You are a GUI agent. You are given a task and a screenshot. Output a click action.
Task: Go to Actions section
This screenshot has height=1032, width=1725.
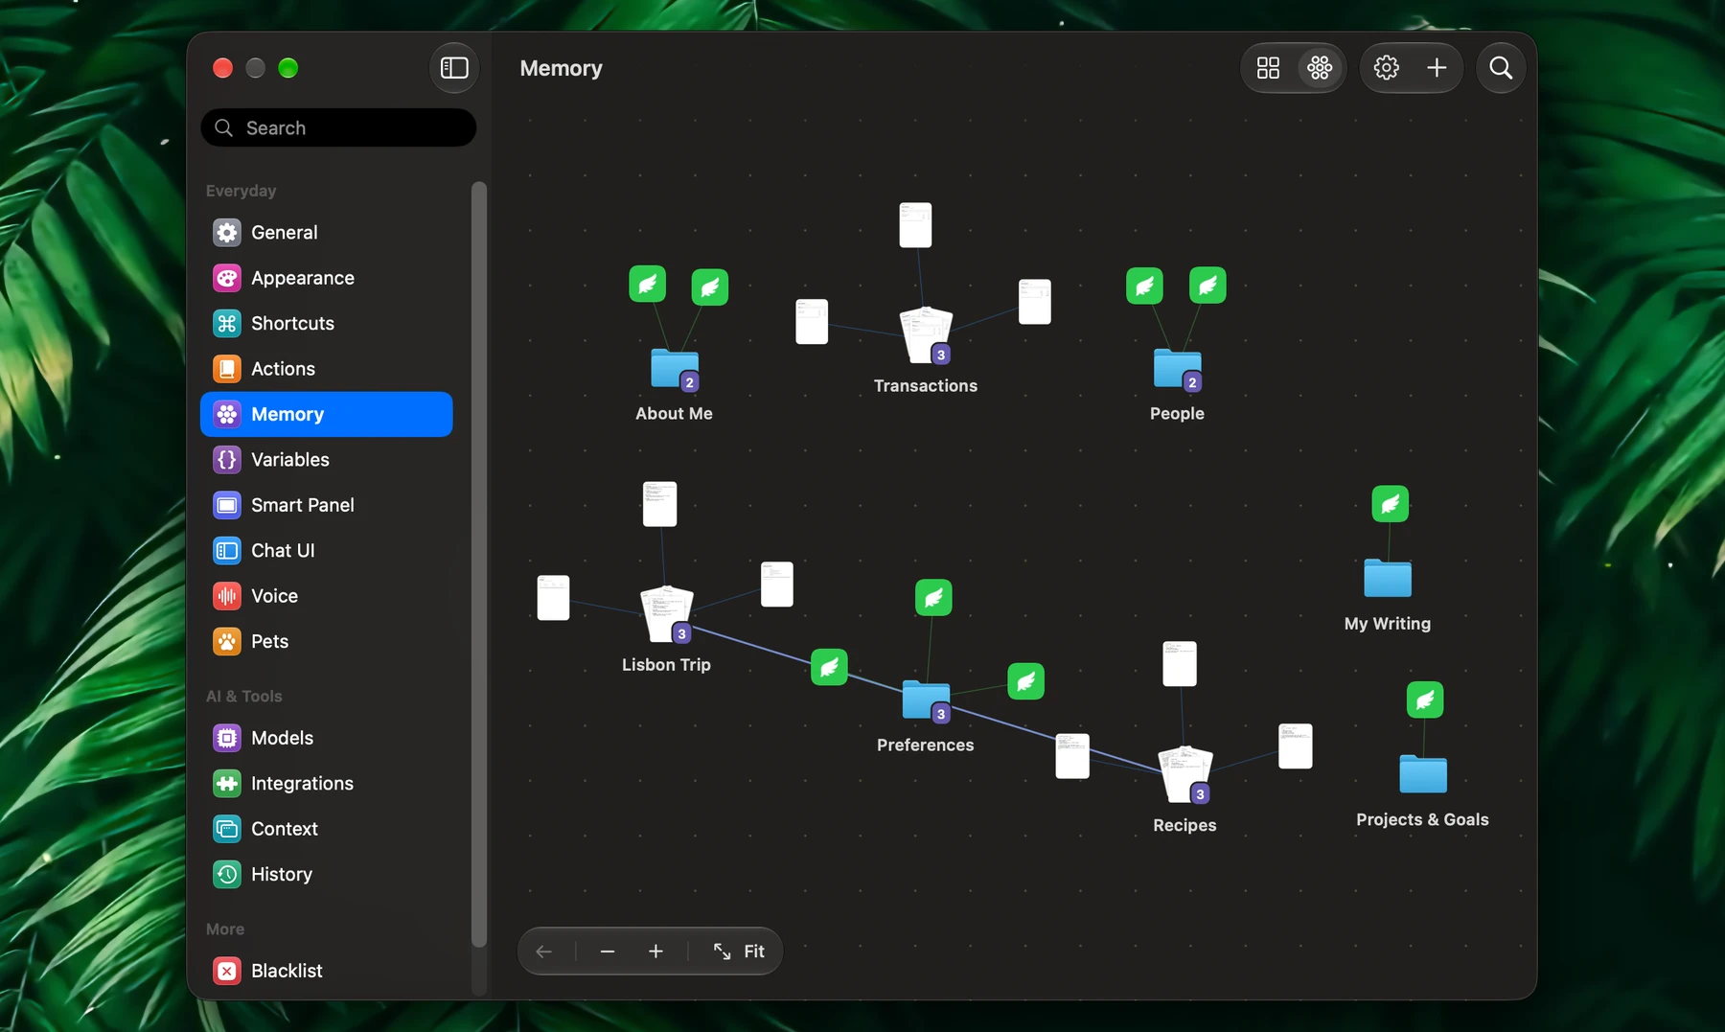pyautogui.click(x=327, y=369)
